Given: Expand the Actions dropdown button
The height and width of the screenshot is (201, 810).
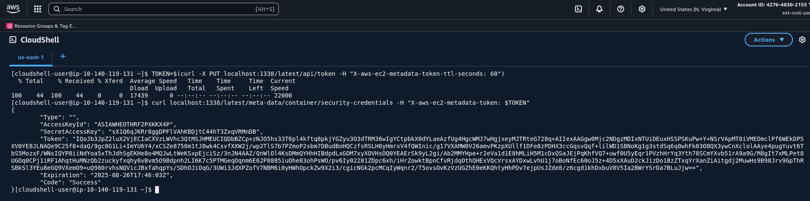Looking at the screenshot, I should click(x=769, y=40).
